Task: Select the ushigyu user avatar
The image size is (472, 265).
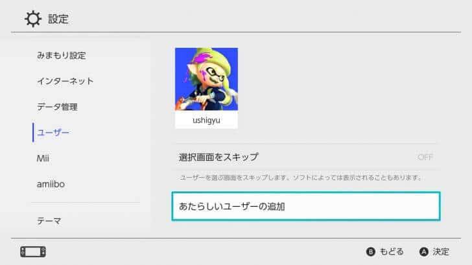Action: tap(206, 79)
